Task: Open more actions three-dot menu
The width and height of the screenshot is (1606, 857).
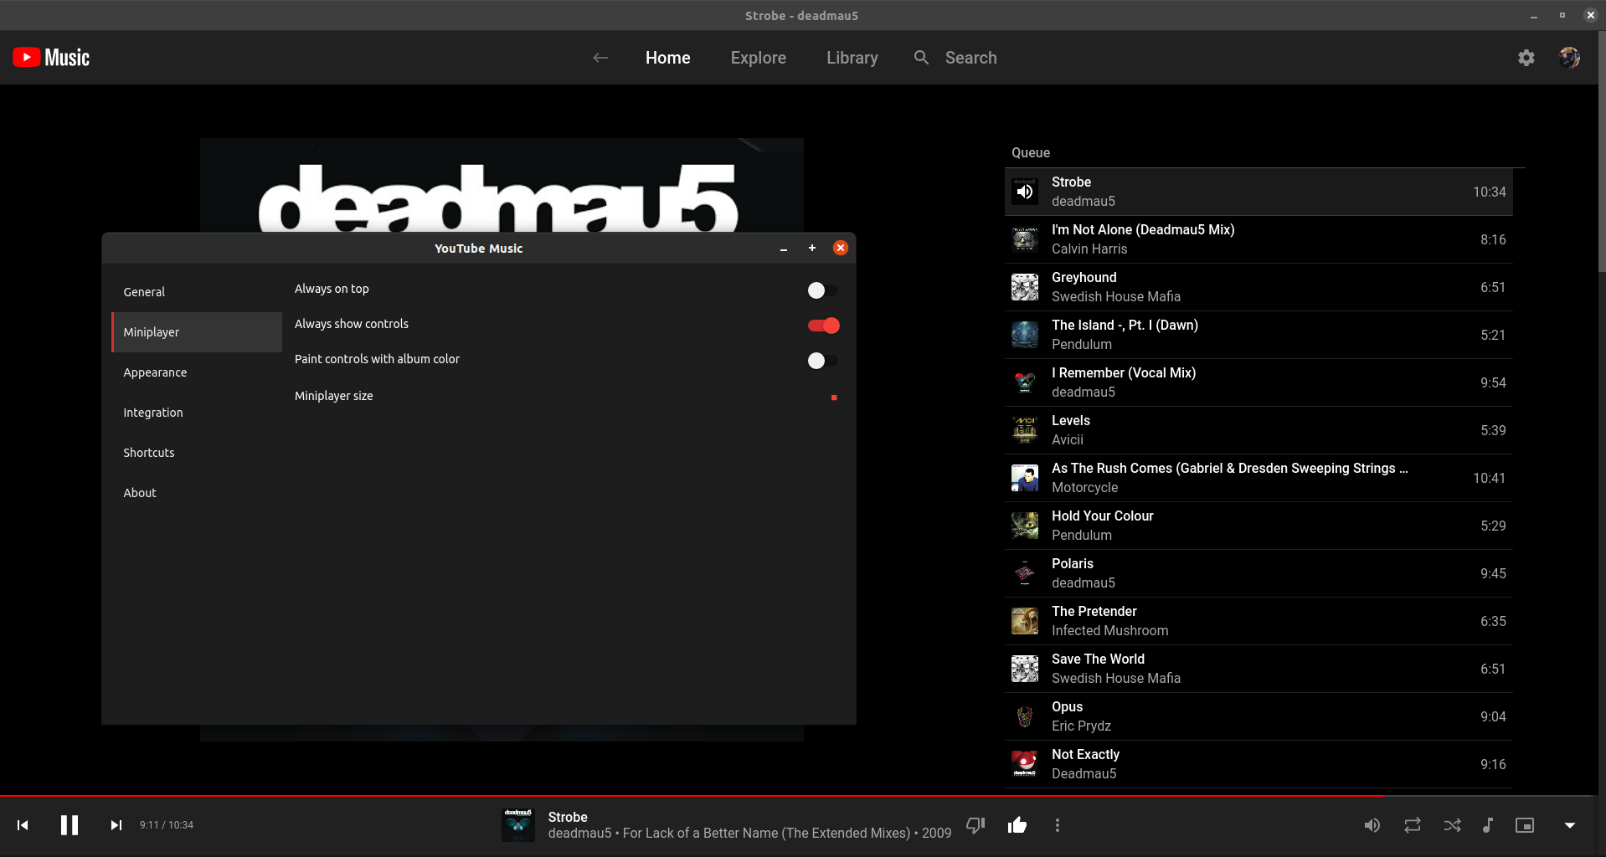Action: [1058, 825]
